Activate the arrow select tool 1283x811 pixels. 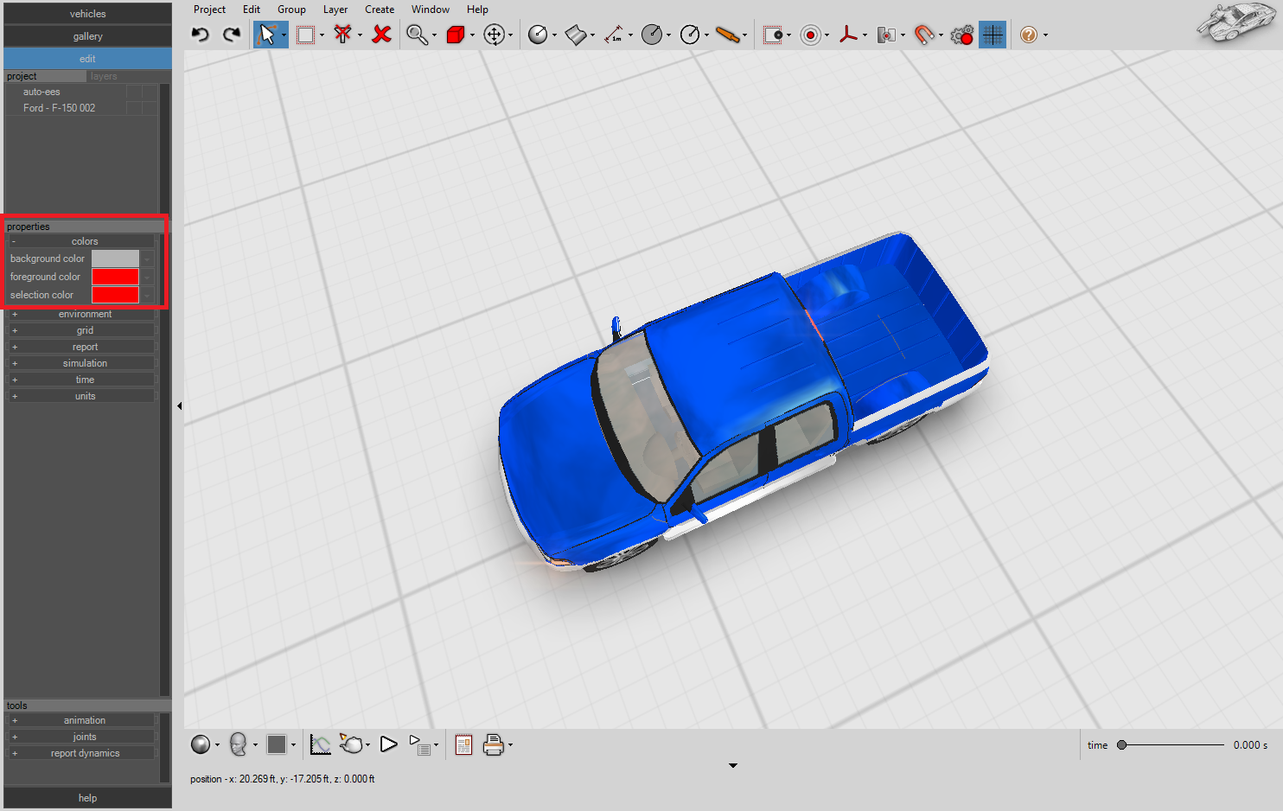pos(267,35)
